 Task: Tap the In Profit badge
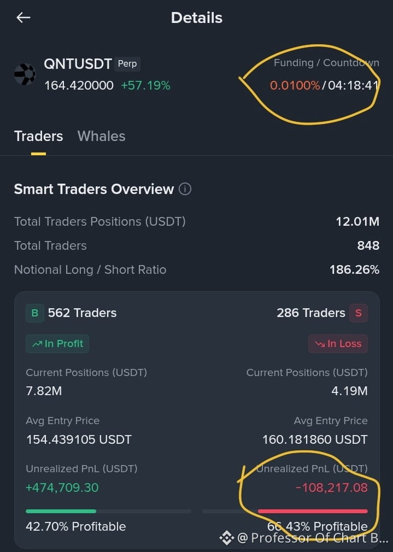pyautogui.click(x=57, y=344)
